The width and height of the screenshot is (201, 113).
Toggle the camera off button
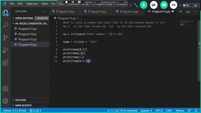[x=154, y=5]
